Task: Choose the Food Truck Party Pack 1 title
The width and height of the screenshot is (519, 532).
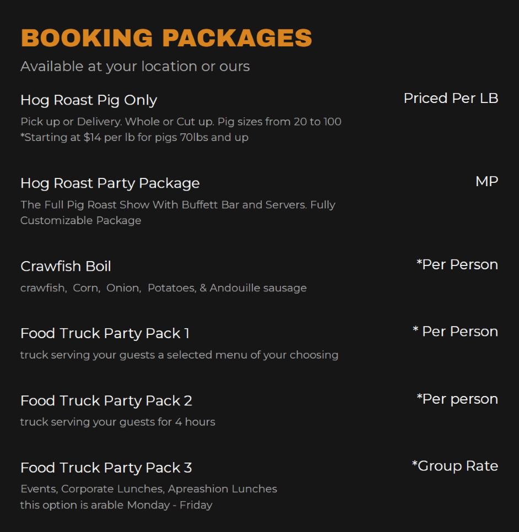Action: tap(105, 334)
